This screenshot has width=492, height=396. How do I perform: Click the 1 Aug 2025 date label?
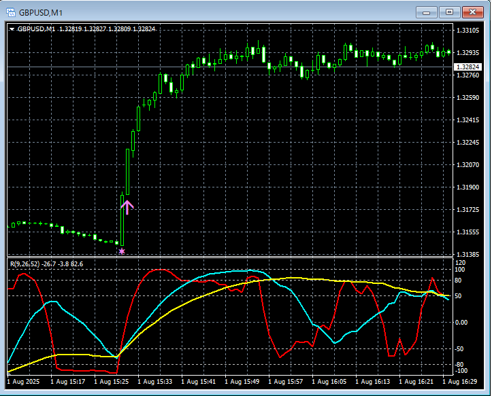point(22,382)
